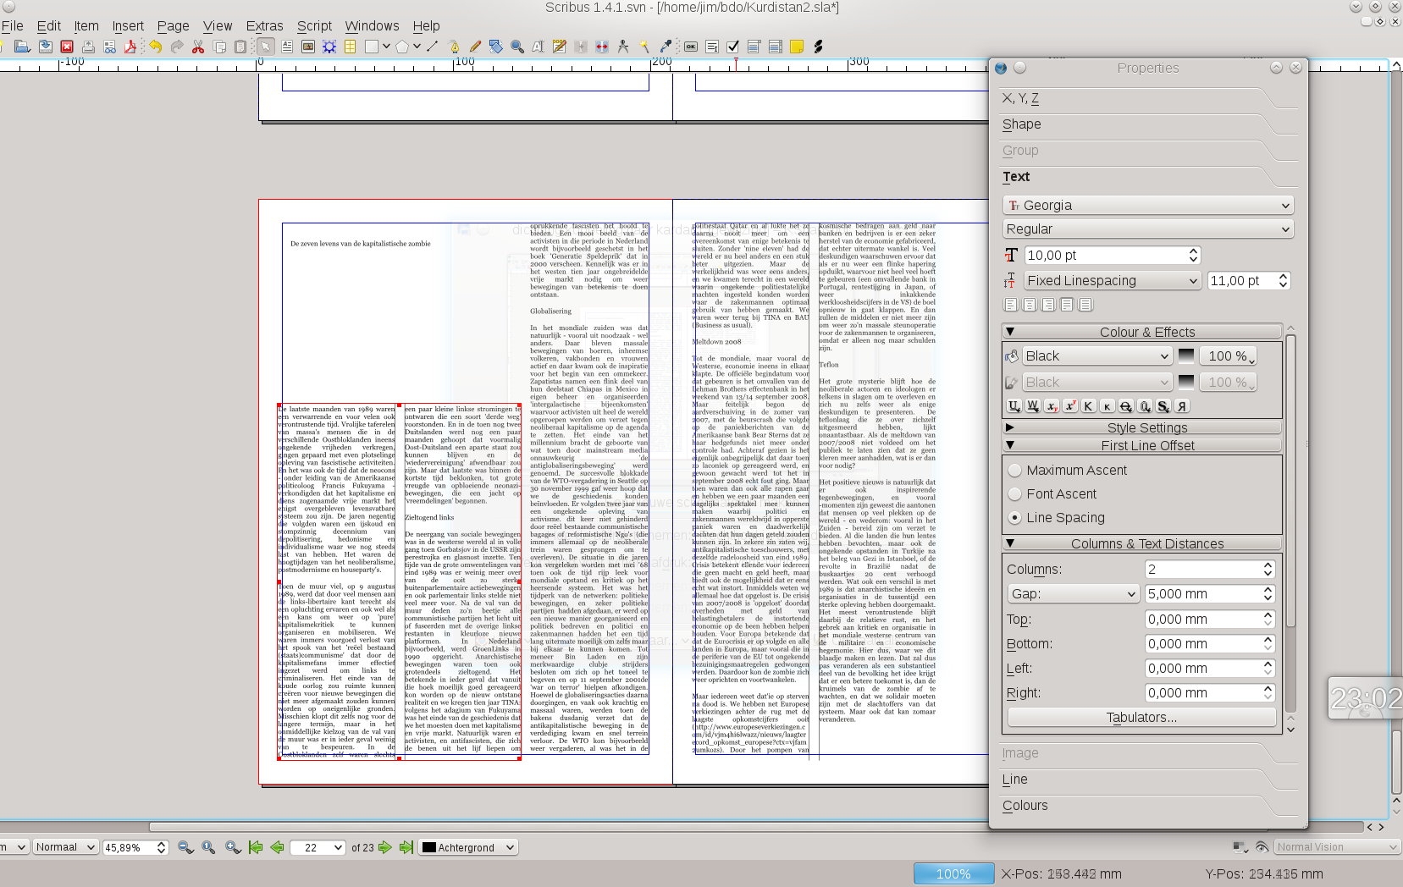This screenshot has width=1403, height=887.
Task: Click the red Close document icon
Action: [67, 47]
